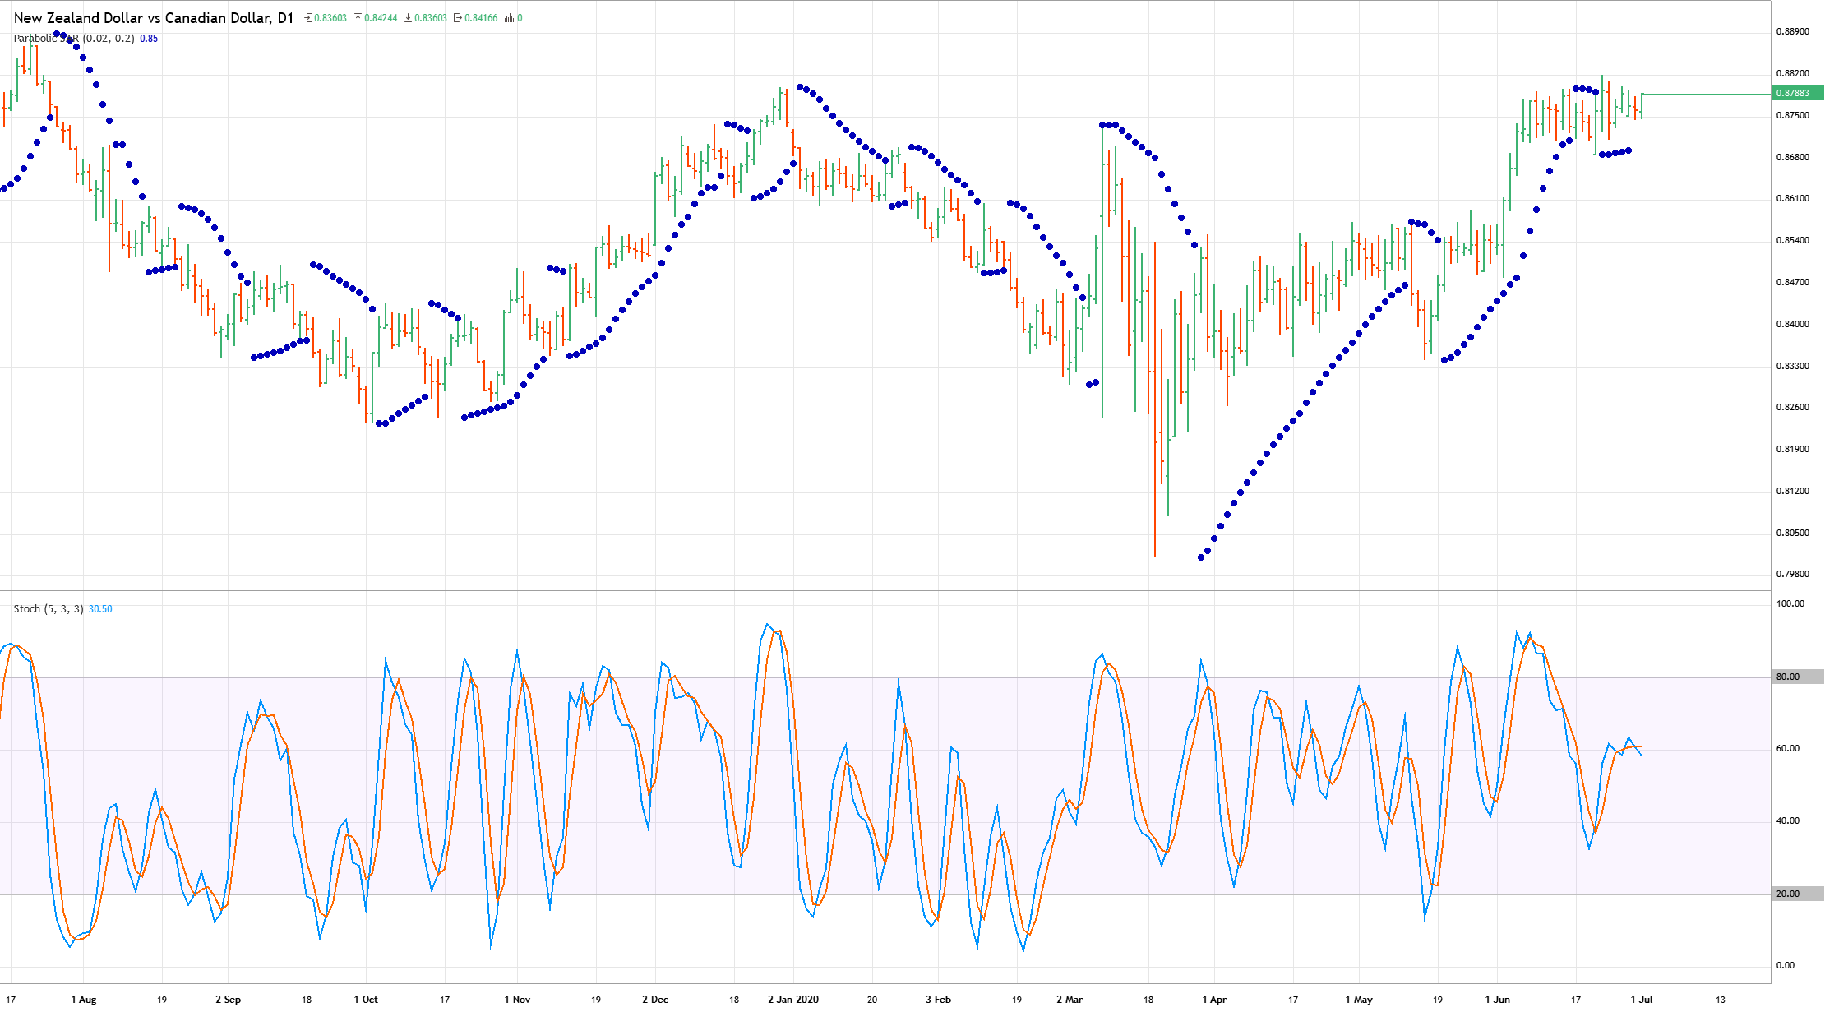Click the low price arrow icon
The image size is (1825, 1012).
(x=408, y=17)
